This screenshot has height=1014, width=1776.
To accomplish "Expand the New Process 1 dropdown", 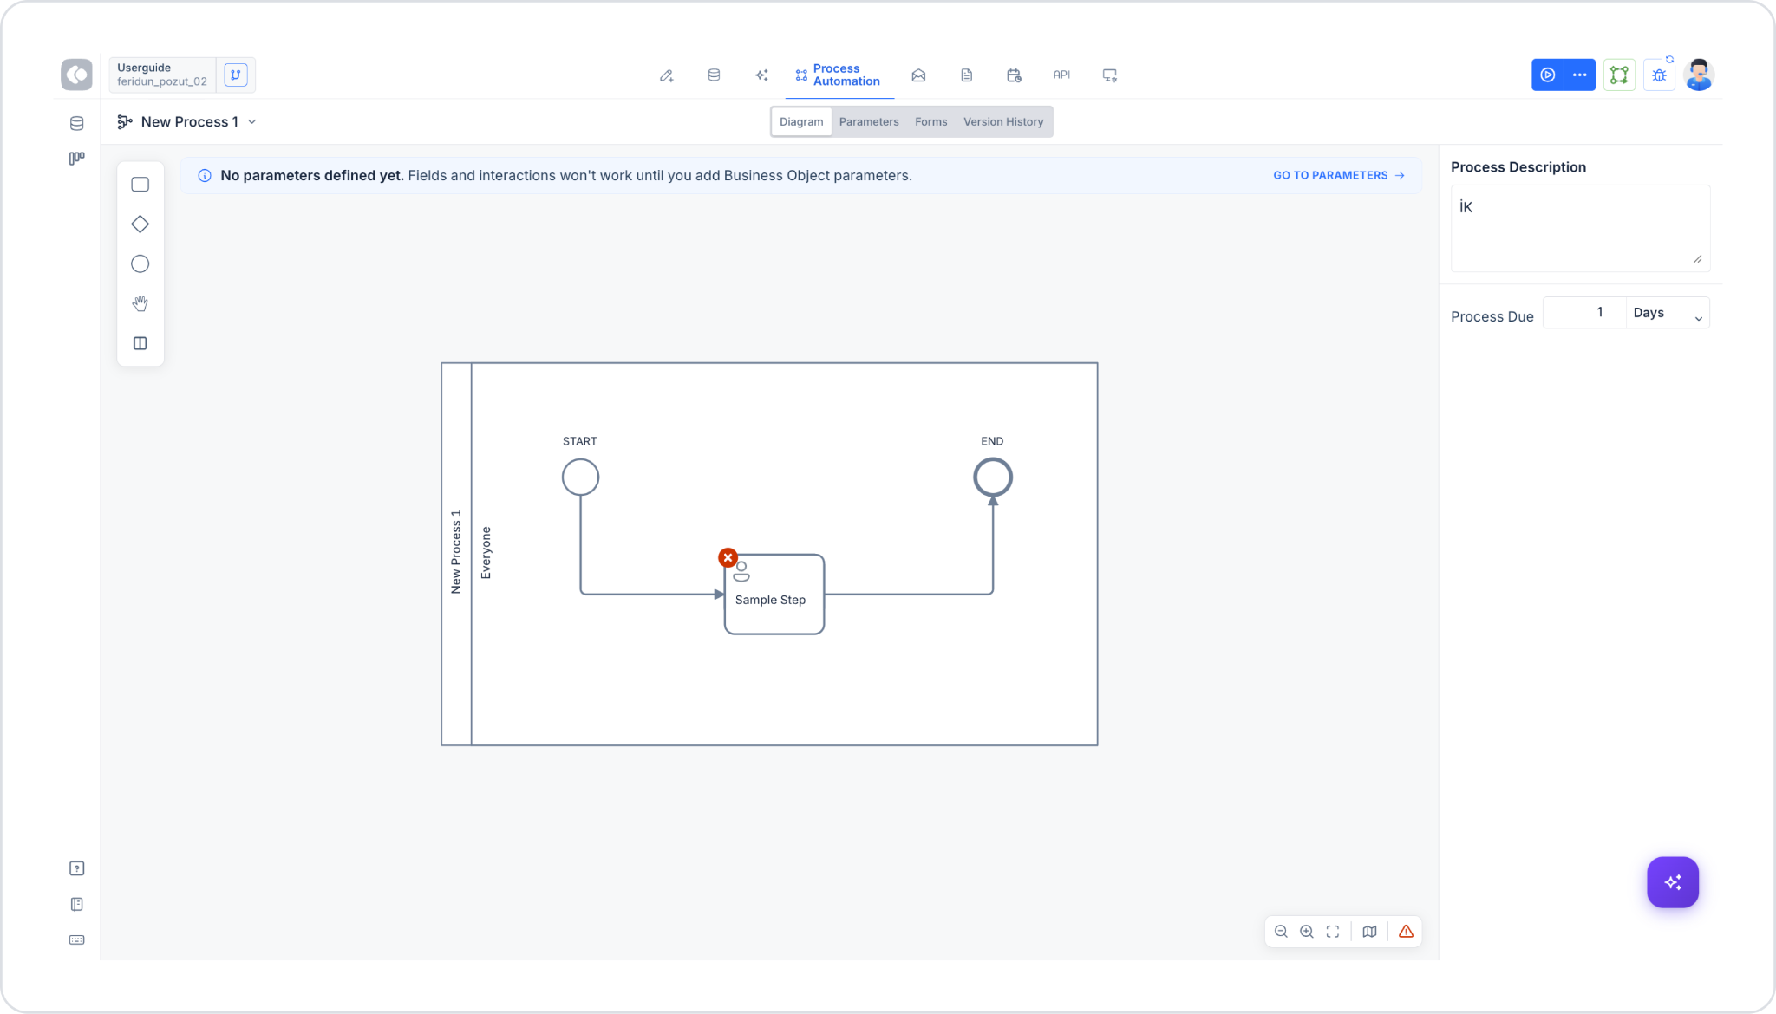I will tap(252, 122).
